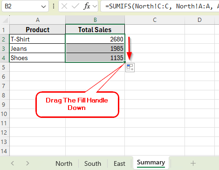
Task: Open the Auto Fill Options button
Action: 130,68
